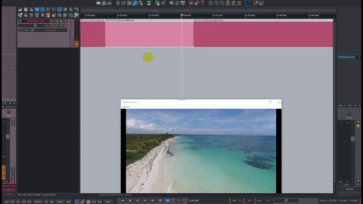Click the ruler at the 0:36.000 mark
This screenshot has height=204, width=363.
[x=250, y=15]
